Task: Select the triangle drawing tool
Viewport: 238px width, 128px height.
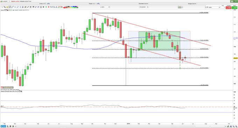Action: pos(56,7)
